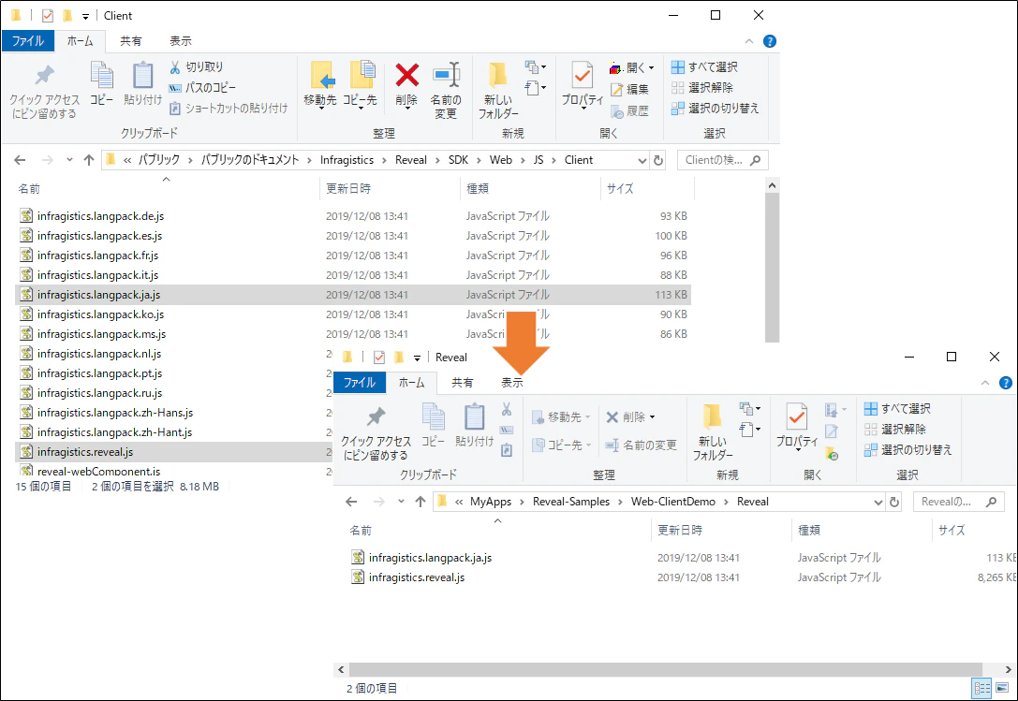The image size is (1018, 701).
Task: Open ファイル tab in Client window
Action: [28, 41]
